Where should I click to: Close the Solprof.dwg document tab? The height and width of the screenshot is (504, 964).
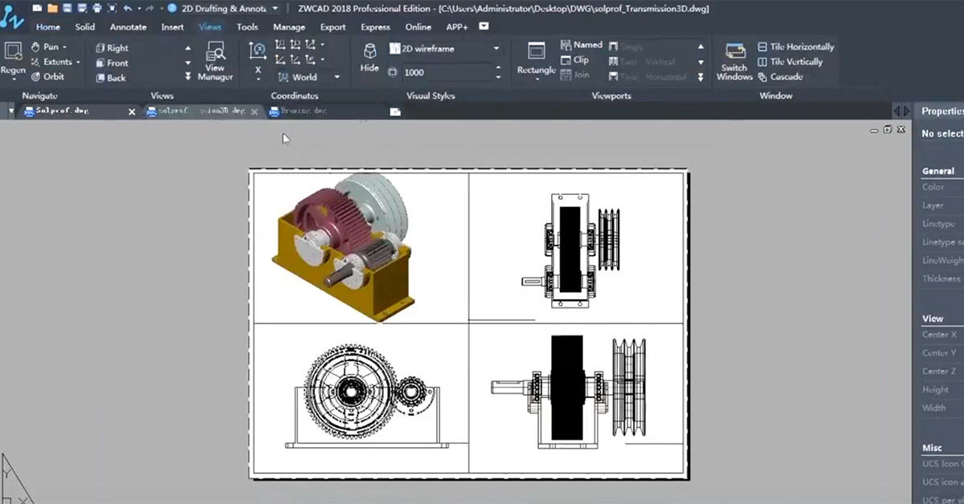tap(132, 112)
